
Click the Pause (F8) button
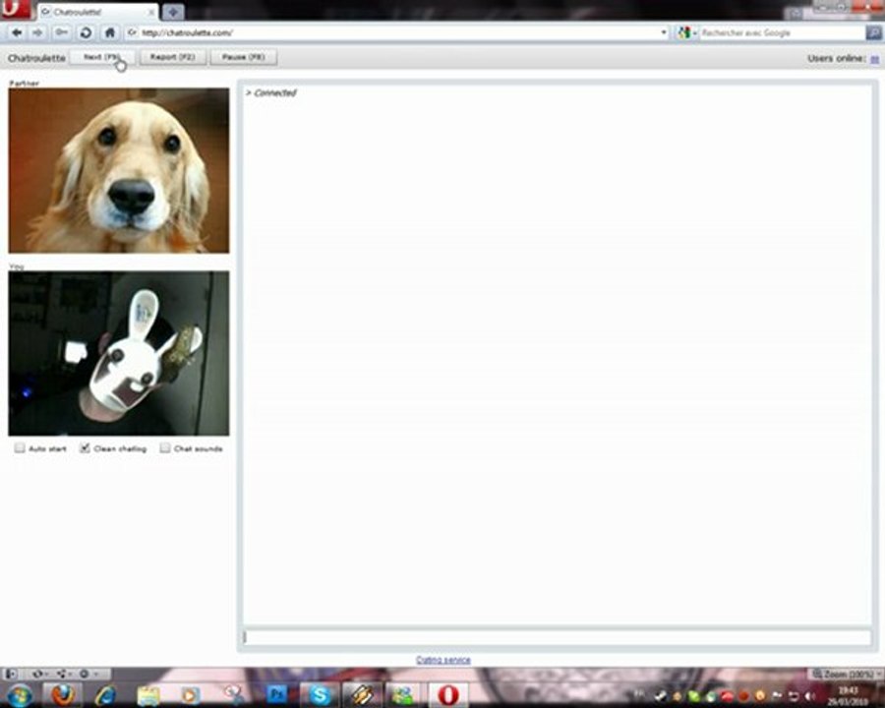(243, 57)
